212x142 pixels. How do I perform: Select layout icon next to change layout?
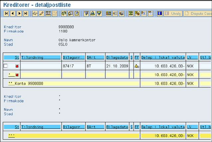[x=115, y=13]
